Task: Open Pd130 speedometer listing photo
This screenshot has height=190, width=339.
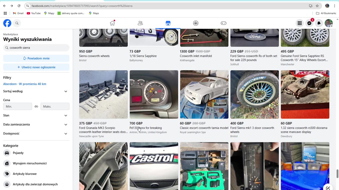Action: point(154,94)
